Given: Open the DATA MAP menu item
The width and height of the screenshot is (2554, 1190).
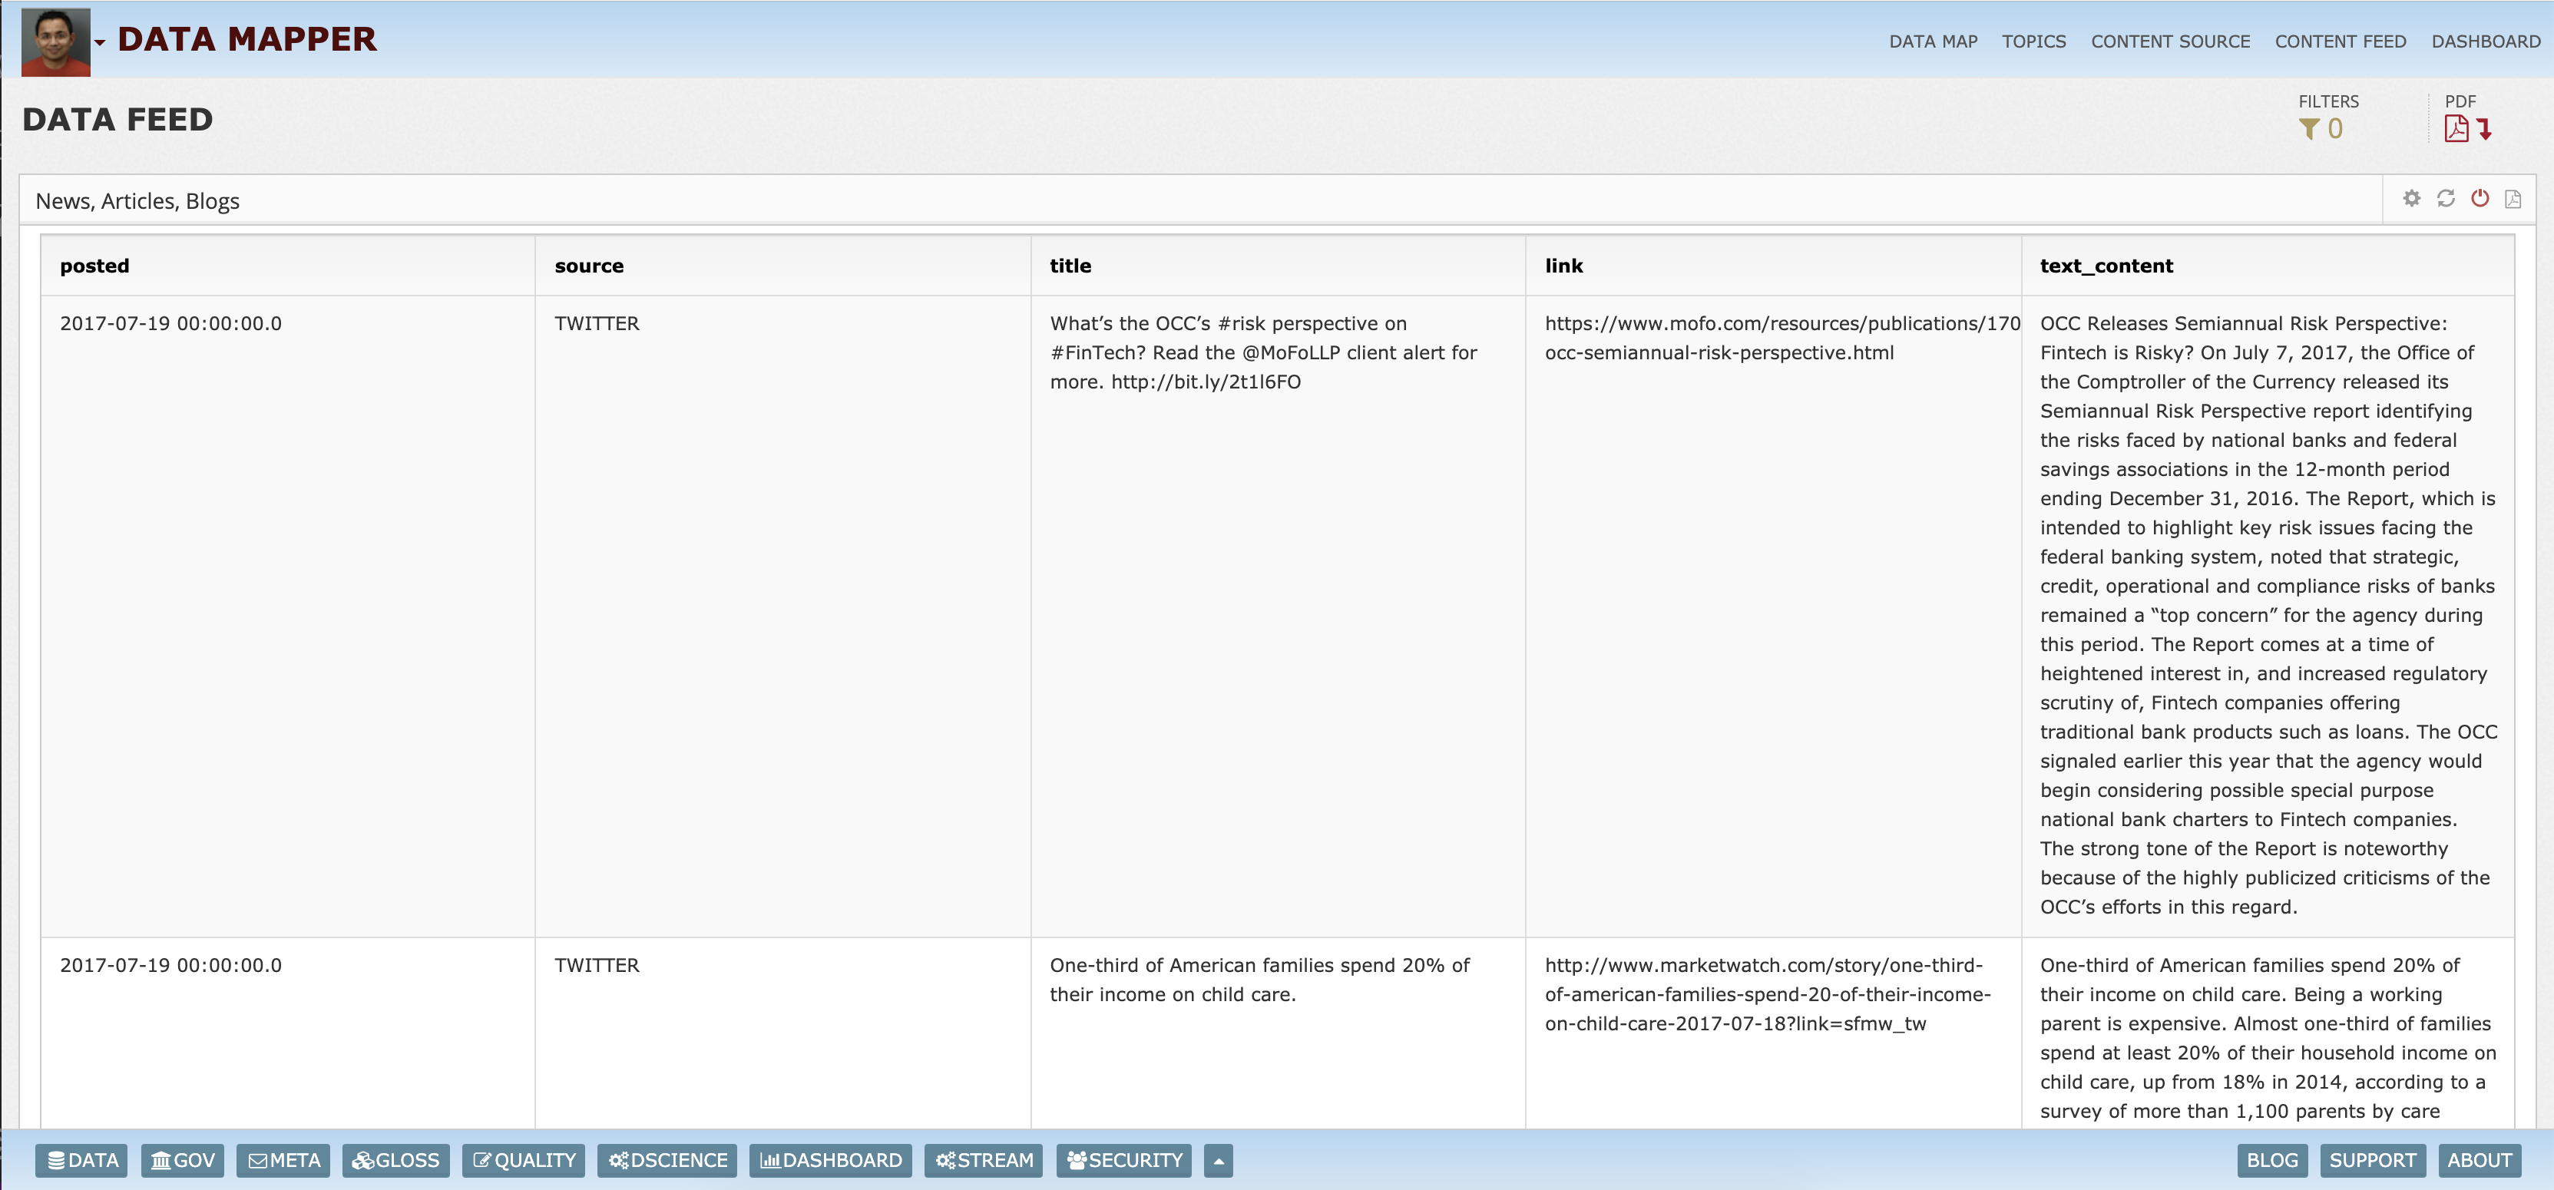Looking at the screenshot, I should click(x=1932, y=41).
